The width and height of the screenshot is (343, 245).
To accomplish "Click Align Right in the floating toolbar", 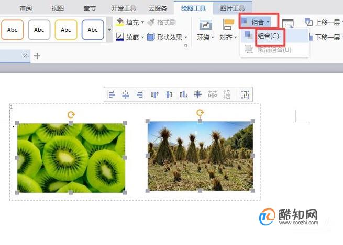I will click(140, 95).
